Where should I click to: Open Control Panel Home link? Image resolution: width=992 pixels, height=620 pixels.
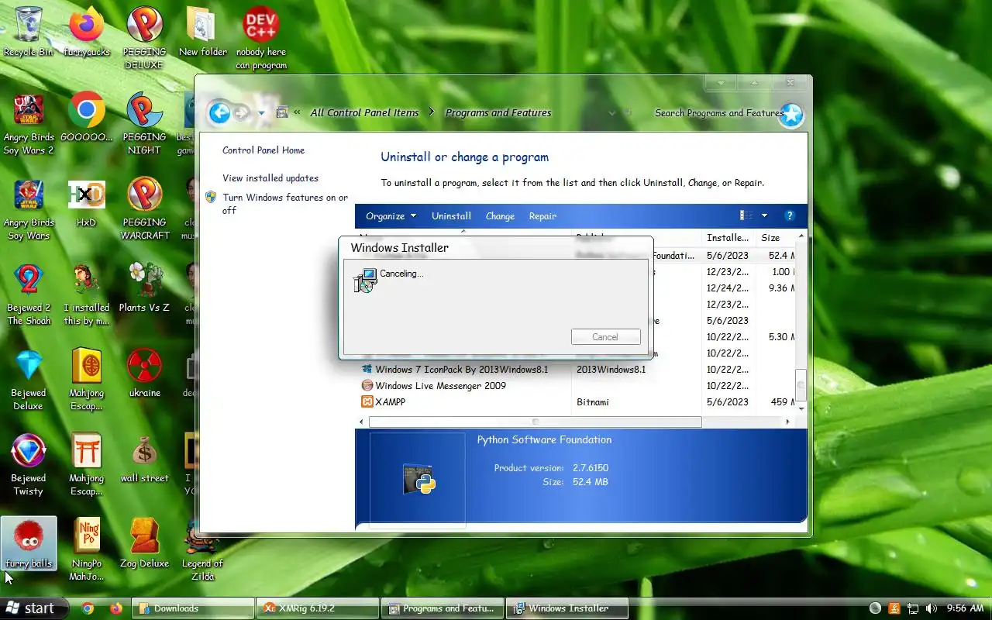point(263,150)
